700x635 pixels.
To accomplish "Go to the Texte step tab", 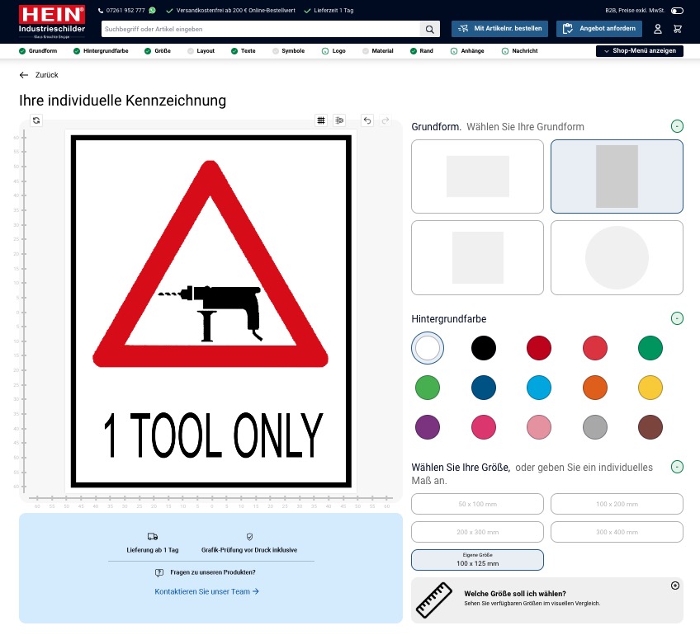I will click(x=244, y=51).
